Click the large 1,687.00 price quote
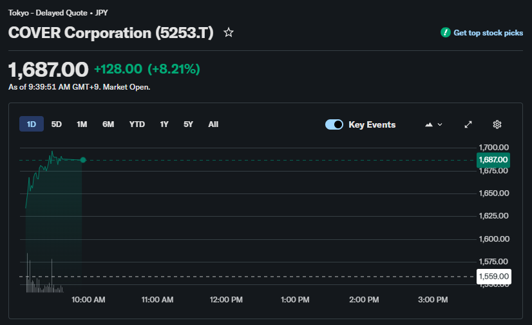This screenshot has height=325, width=532. [48, 70]
